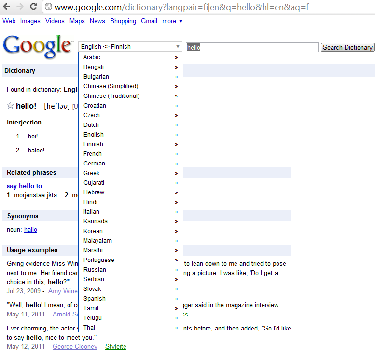Click the globe site icon in address bar
Viewport: 375px width, 357px height.
pyautogui.click(x=49, y=7)
